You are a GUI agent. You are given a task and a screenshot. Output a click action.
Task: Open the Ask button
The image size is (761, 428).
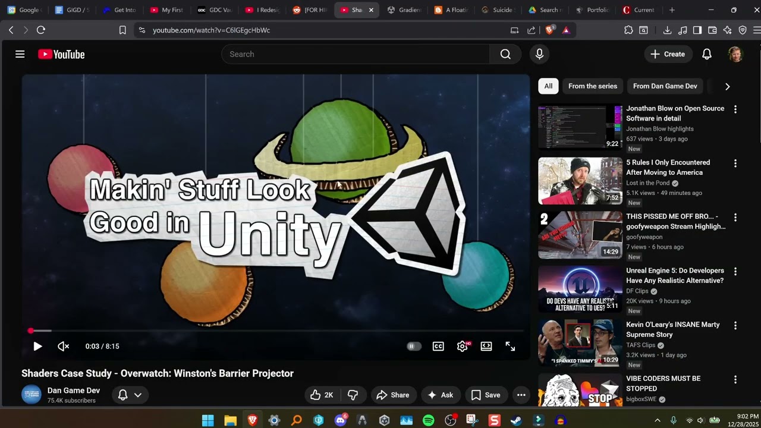[x=441, y=395]
